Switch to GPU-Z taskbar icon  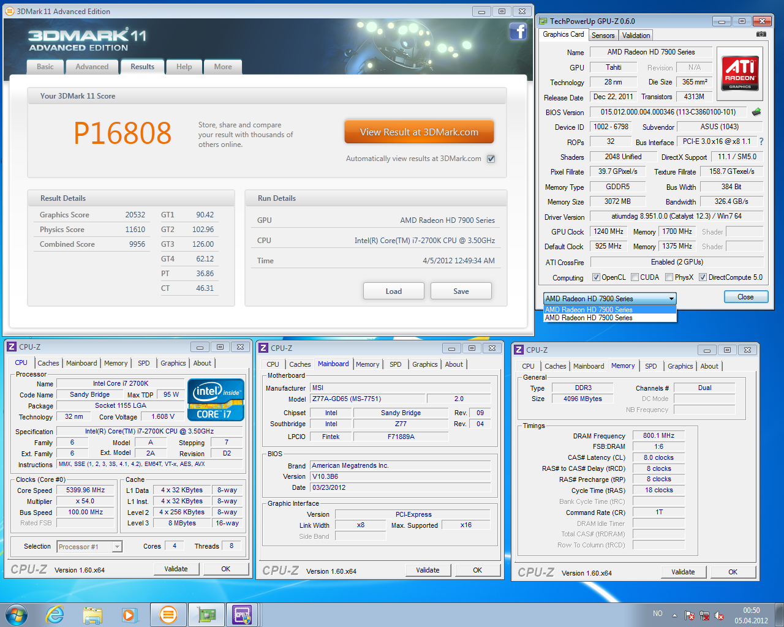(206, 614)
